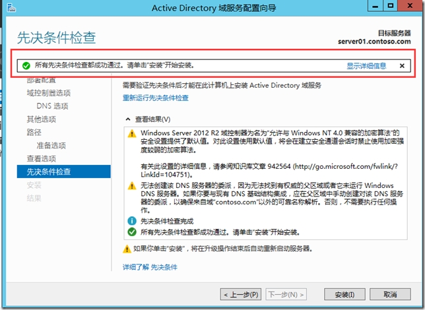Click warning icon beside Windows NT 4.0 message
425x310 pixels.
coord(132,133)
